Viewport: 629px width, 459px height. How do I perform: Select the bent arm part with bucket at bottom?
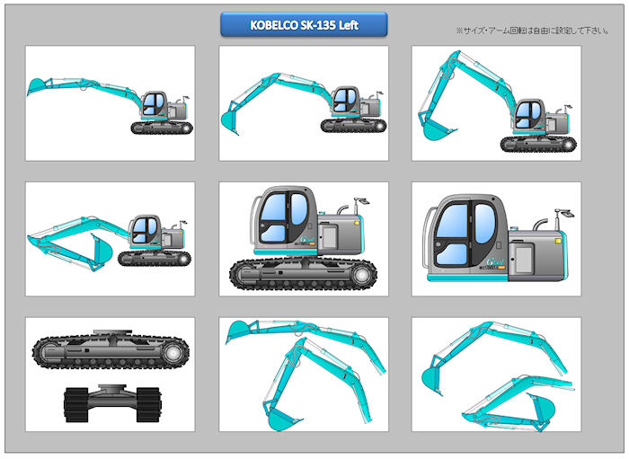coord(317,384)
